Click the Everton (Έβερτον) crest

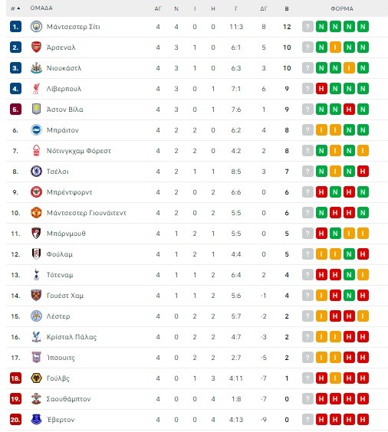(x=36, y=419)
